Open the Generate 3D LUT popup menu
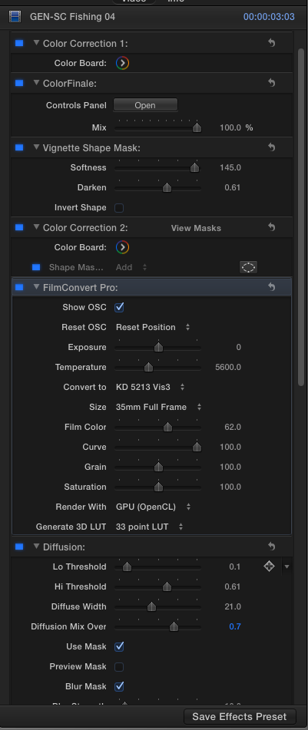 click(x=149, y=527)
